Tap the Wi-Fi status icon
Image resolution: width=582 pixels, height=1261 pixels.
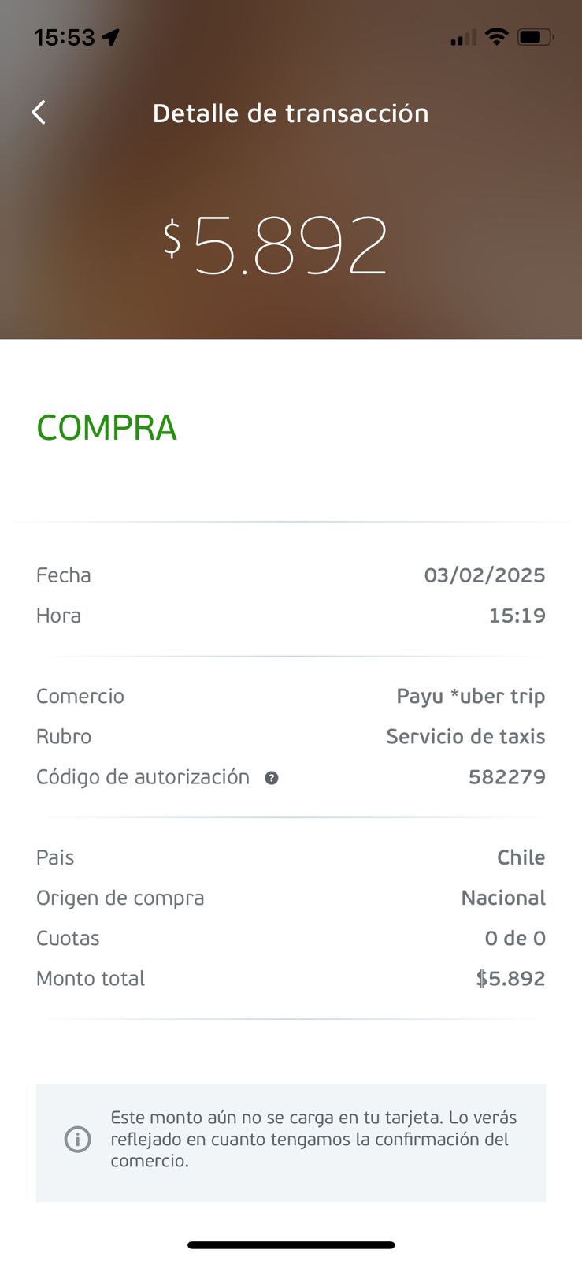click(x=496, y=36)
